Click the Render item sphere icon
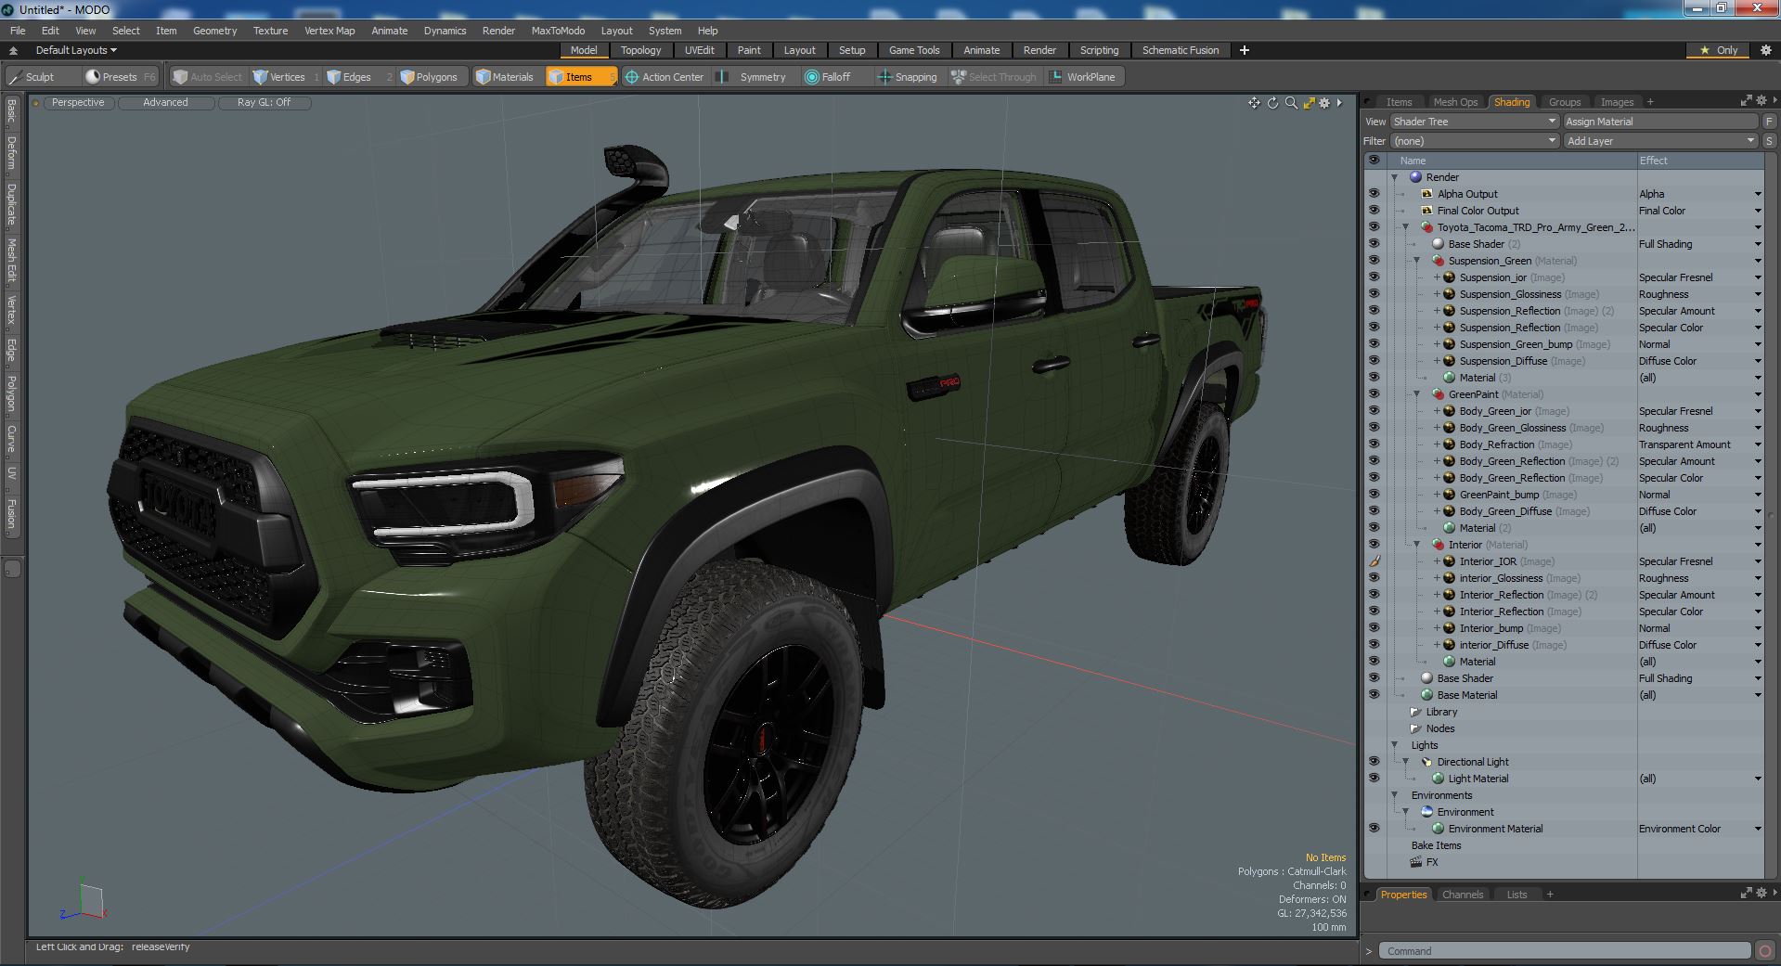The width and height of the screenshot is (1781, 966). (1415, 177)
